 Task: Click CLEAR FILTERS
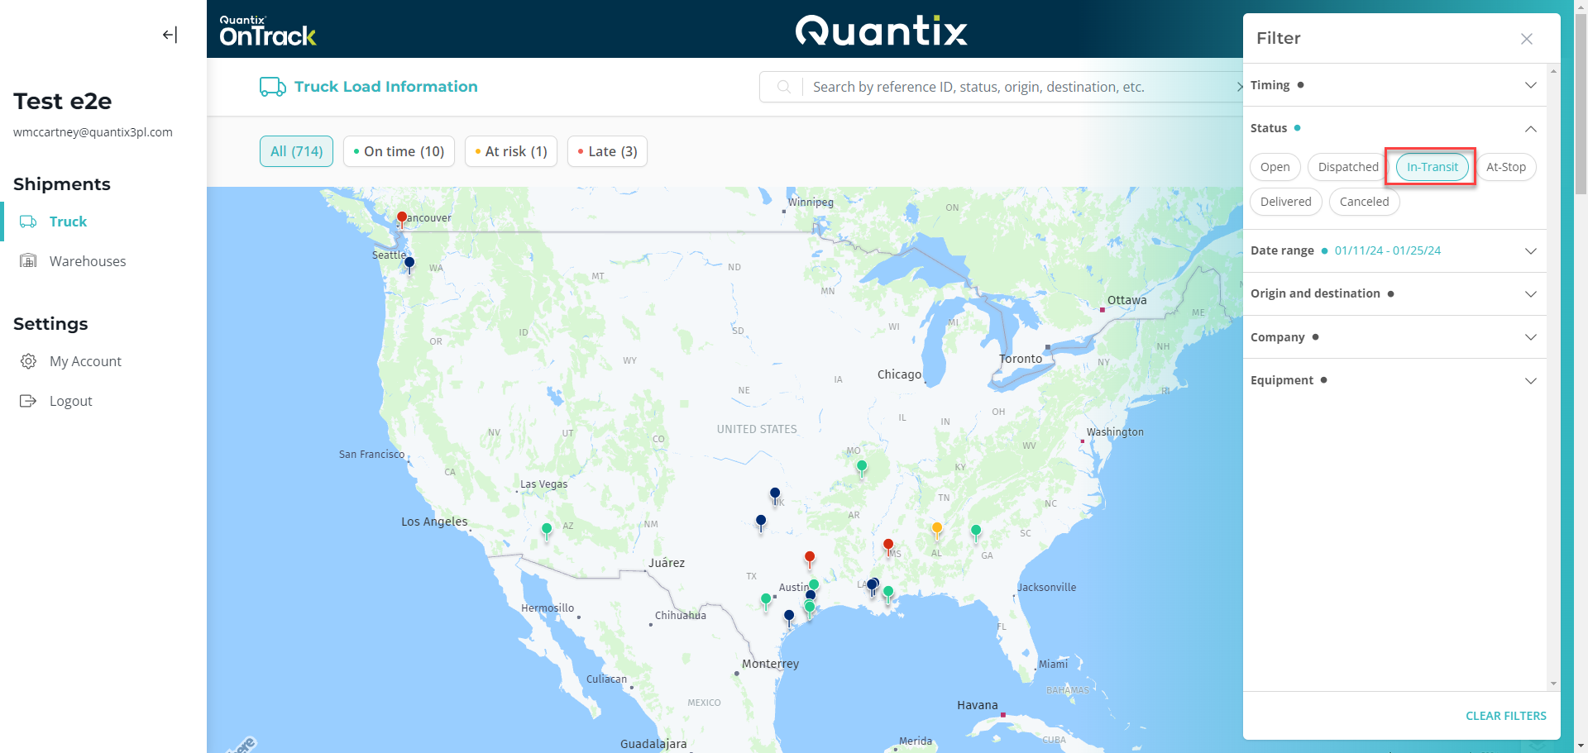coord(1505,716)
